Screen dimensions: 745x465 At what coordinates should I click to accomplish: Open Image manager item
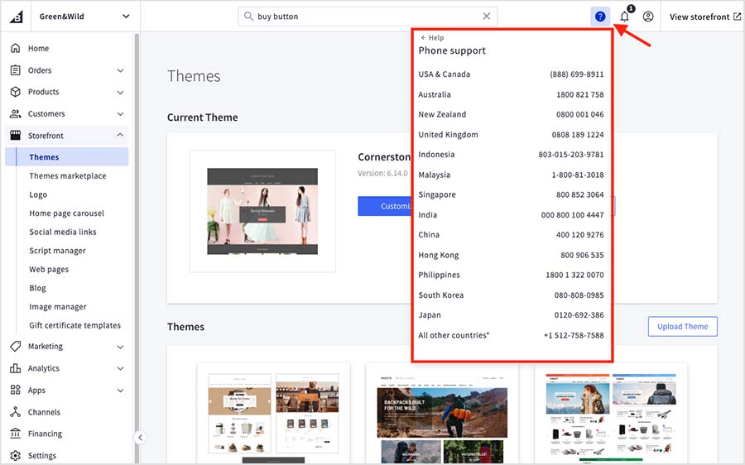tap(58, 307)
